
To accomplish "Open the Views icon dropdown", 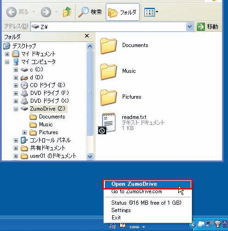I will [x=151, y=12].
